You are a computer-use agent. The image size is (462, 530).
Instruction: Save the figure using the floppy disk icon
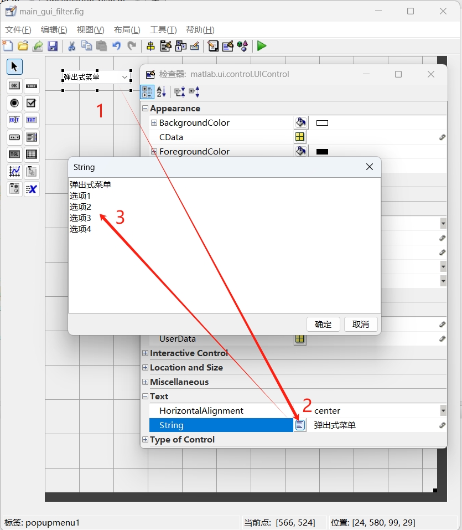[53, 46]
